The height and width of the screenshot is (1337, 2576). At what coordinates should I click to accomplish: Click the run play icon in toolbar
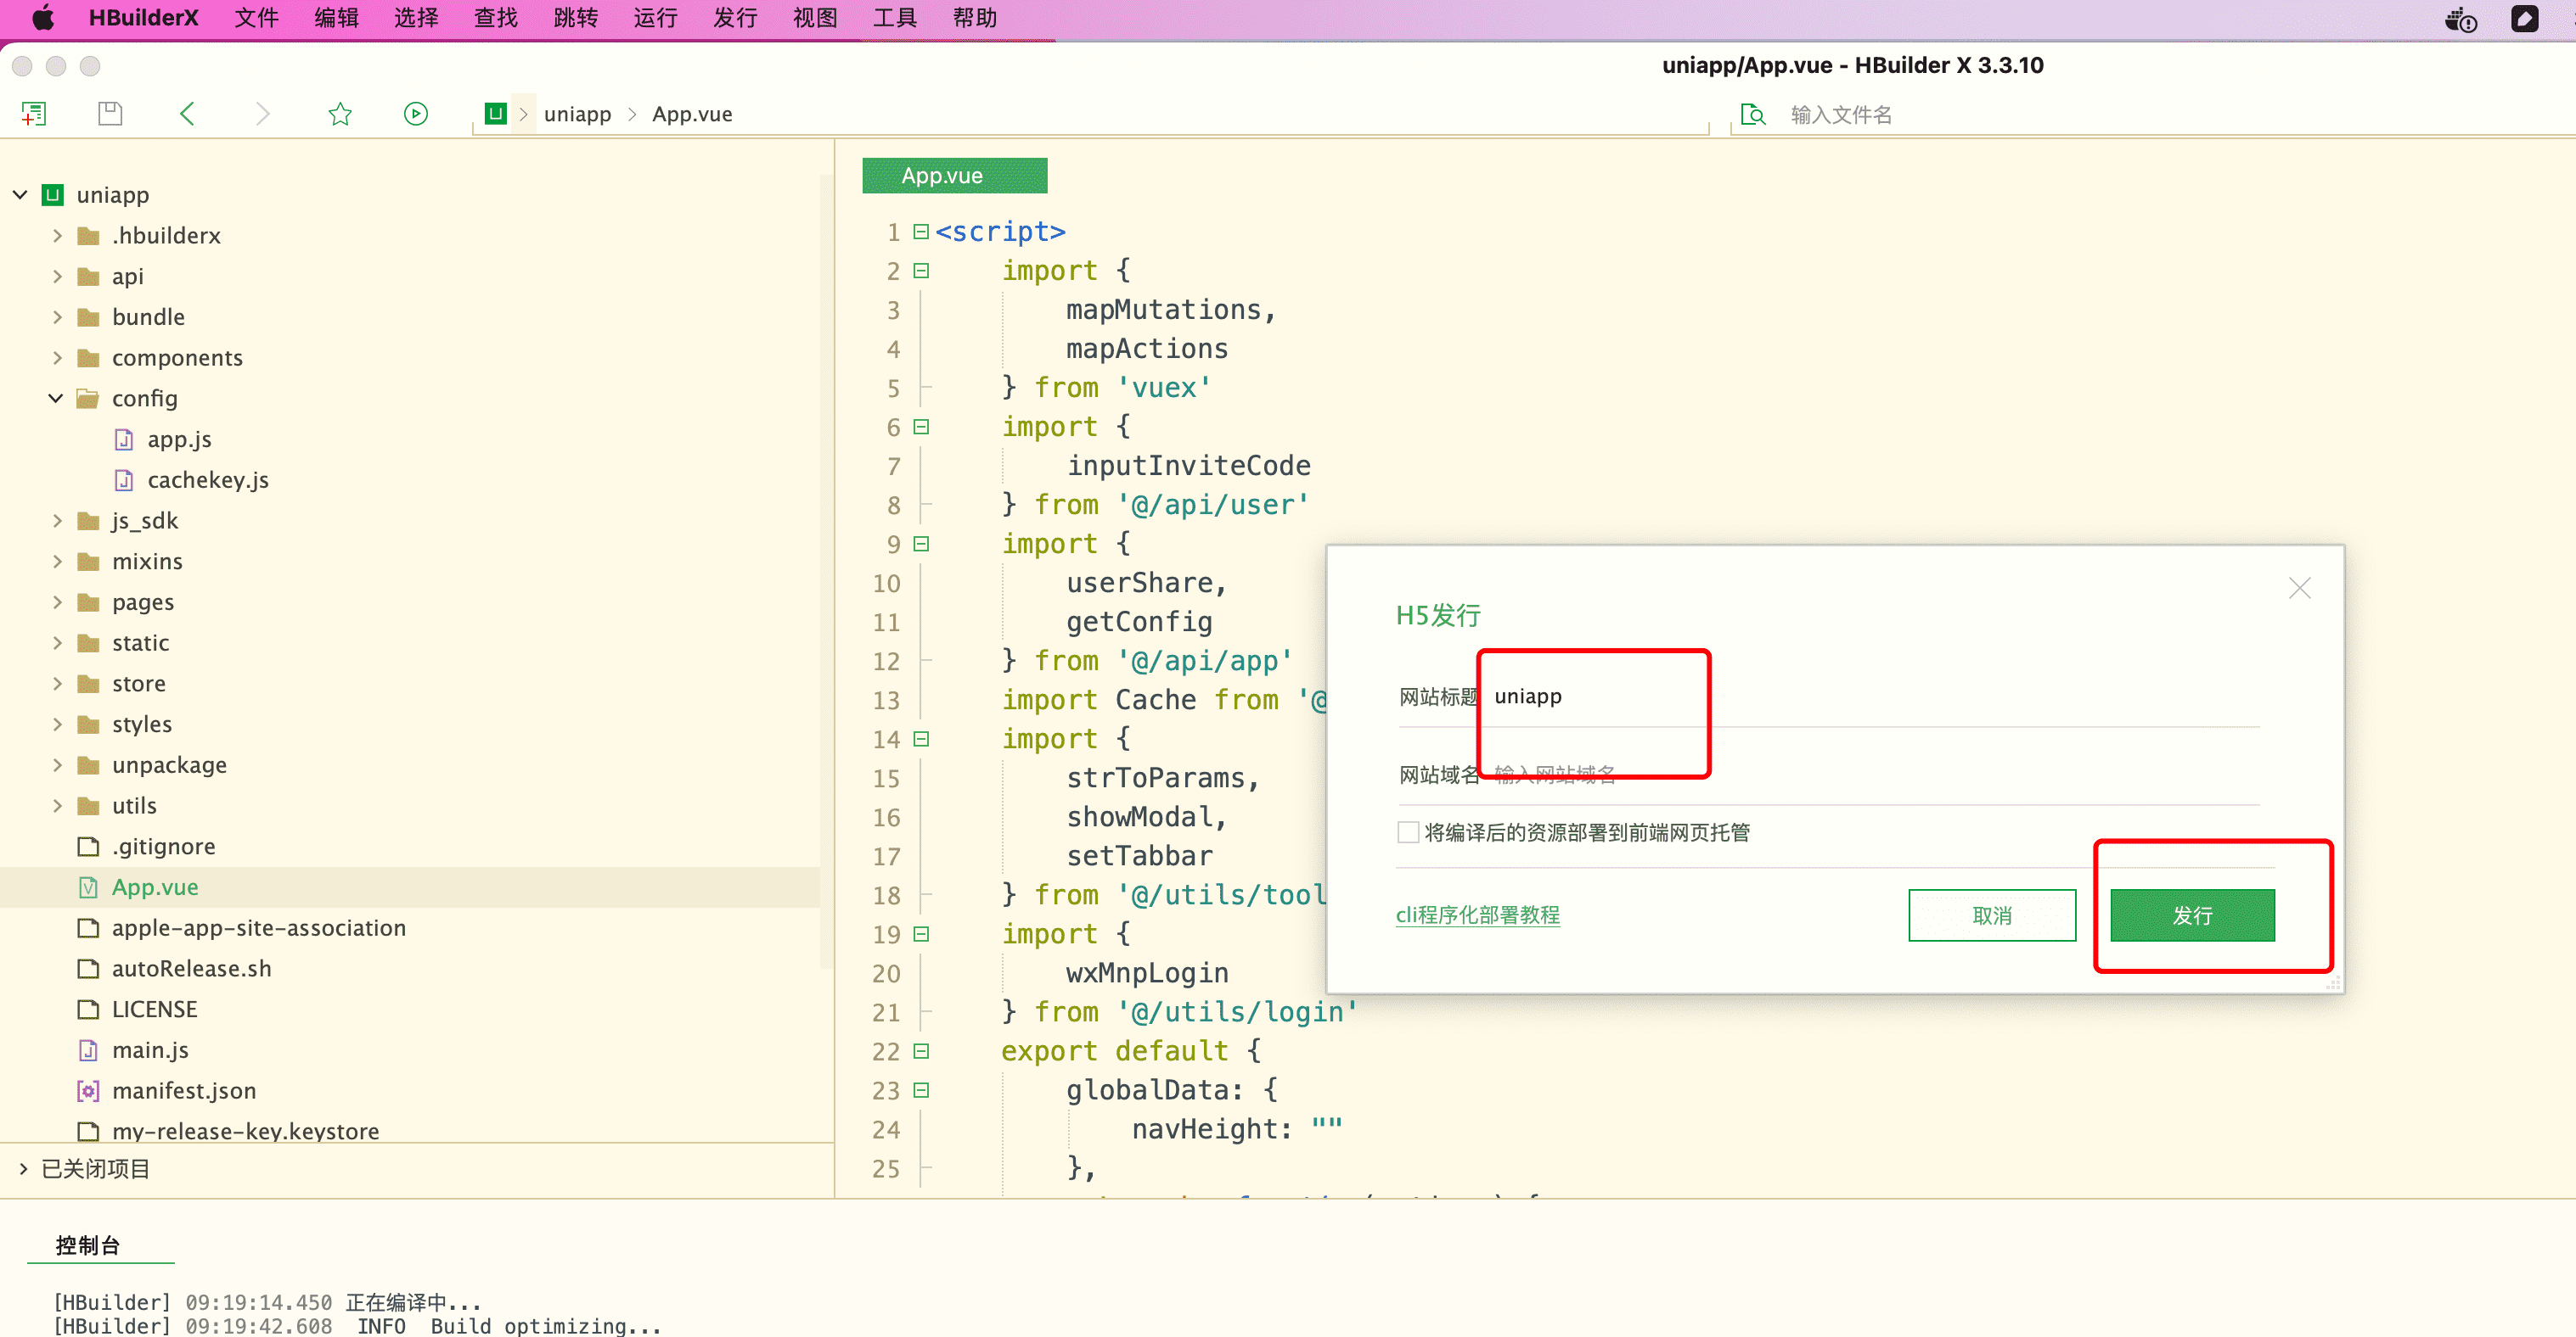pyautogui.click(x=416, y=114)
